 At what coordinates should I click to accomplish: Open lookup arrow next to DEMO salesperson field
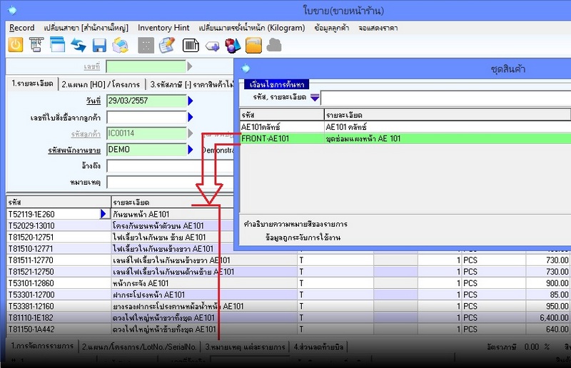point(191,150)
